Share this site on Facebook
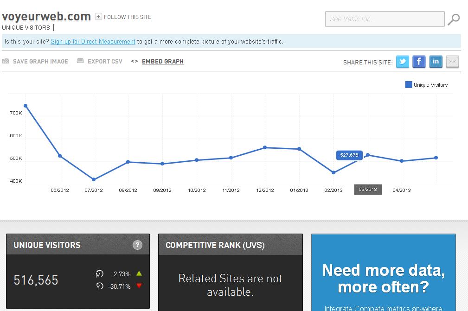Screen dimensions: 468x311 419,62
